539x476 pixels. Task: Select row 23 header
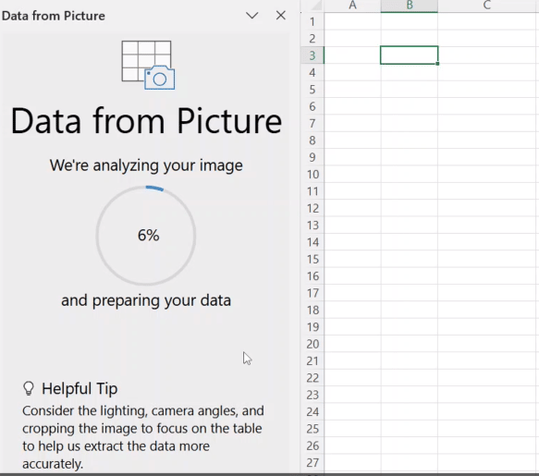[x=312, y=395]
